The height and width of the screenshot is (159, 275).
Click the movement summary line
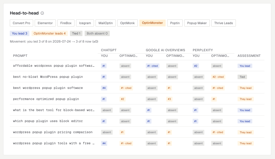pos(54,41)
